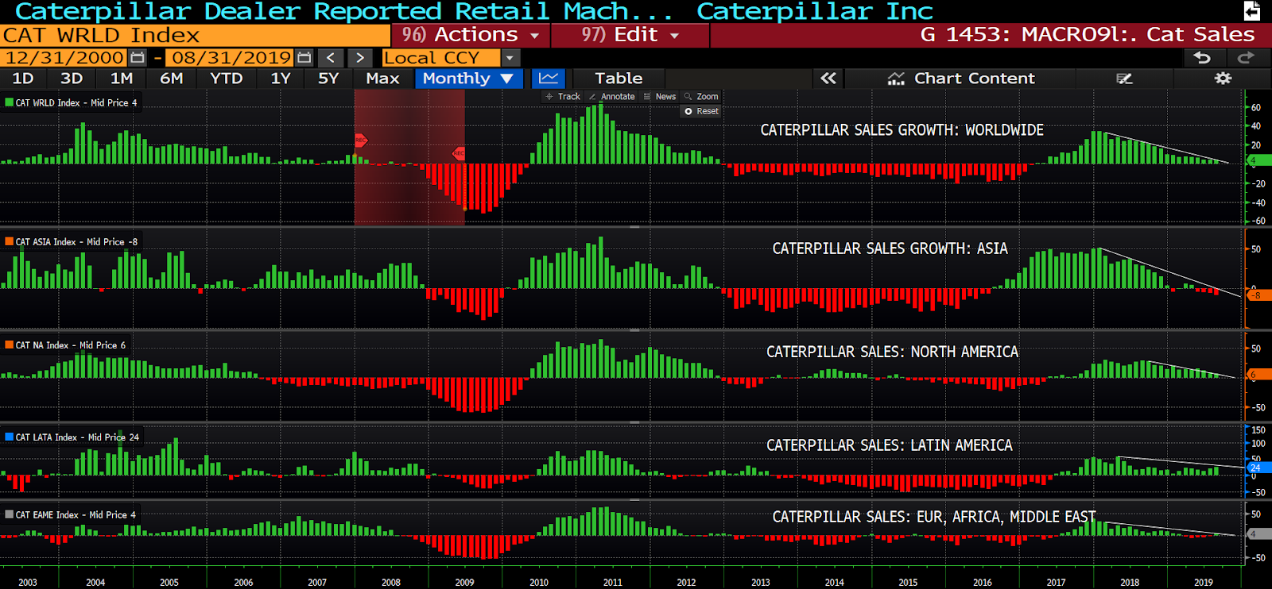1272x589 pixels.
Task: Toggle CAT LATA Index legend swatch
Action: (9, 437)
